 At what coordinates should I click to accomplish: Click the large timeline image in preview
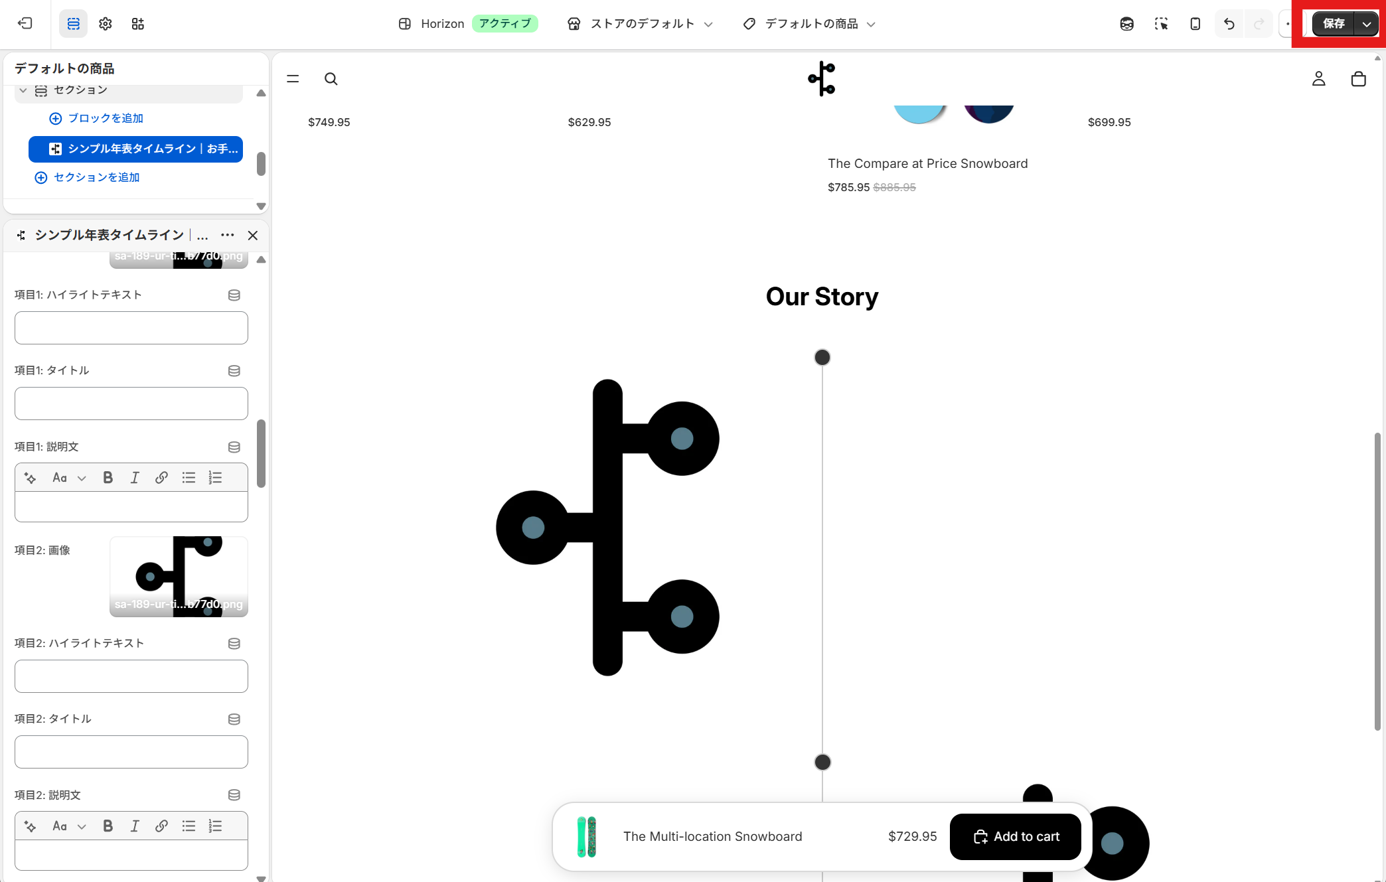tap(607, 528)
